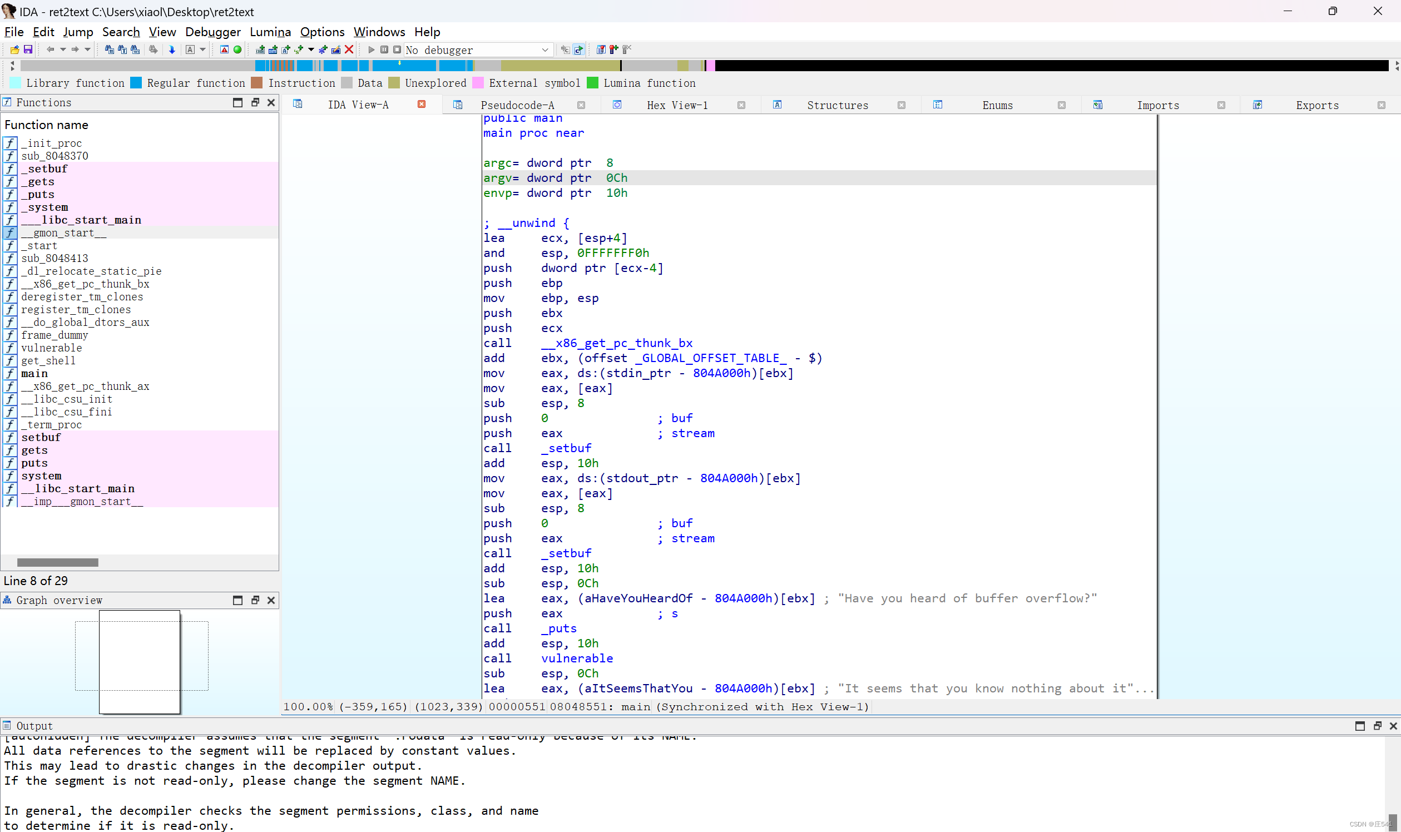The width and height of the screenshot is (1401, 832).
Task: Click the red X delete icon
Action: [349, 50]
